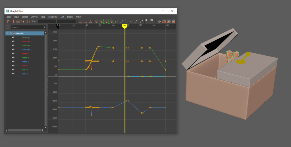Collapse the handle node with minus circle

pos(7,33)
